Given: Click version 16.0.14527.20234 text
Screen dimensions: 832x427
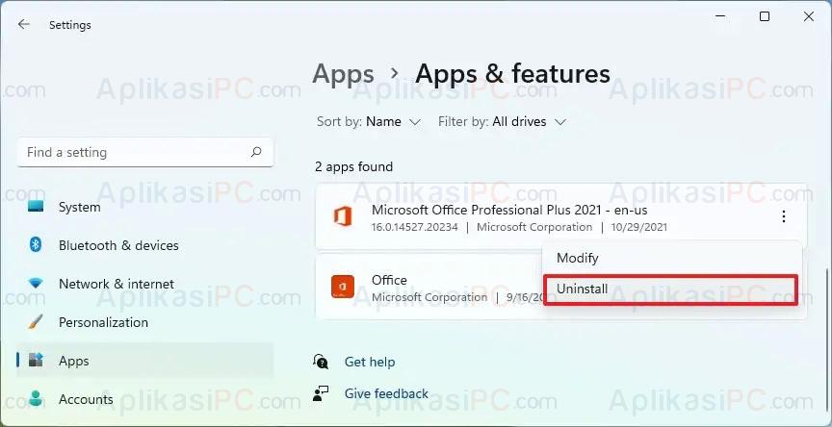Looking at the screenshot, I should 415,227.
